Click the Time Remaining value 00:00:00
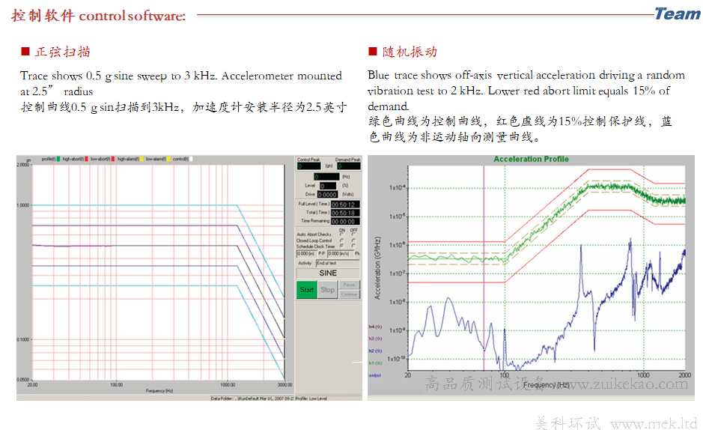The height and width of the screenshot is (430, 703). pos(346,221)
